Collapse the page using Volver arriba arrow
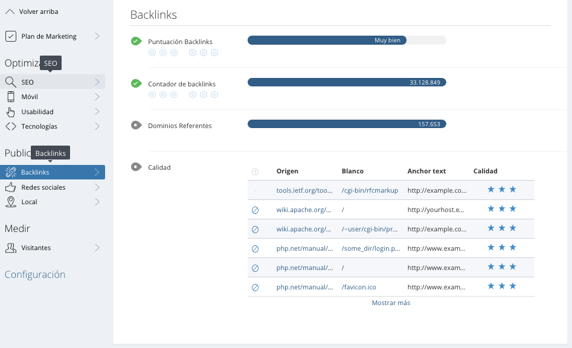572x348 pixels. pyautogui.click(x=10, y=11)
